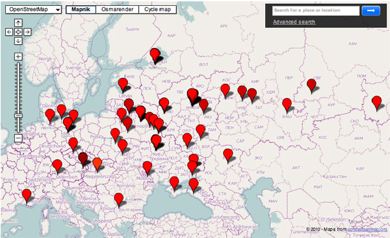
Task: Select the marker near Bulgaria
Action: (x=119, y=200)
